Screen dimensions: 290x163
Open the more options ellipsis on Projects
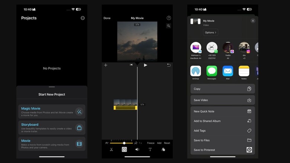click(83, 18)
